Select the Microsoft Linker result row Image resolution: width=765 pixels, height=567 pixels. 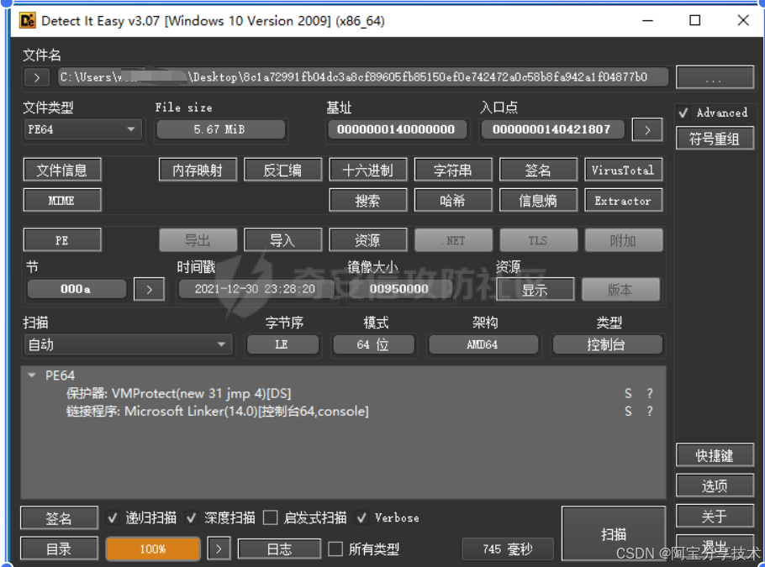[x=344, y=412]
